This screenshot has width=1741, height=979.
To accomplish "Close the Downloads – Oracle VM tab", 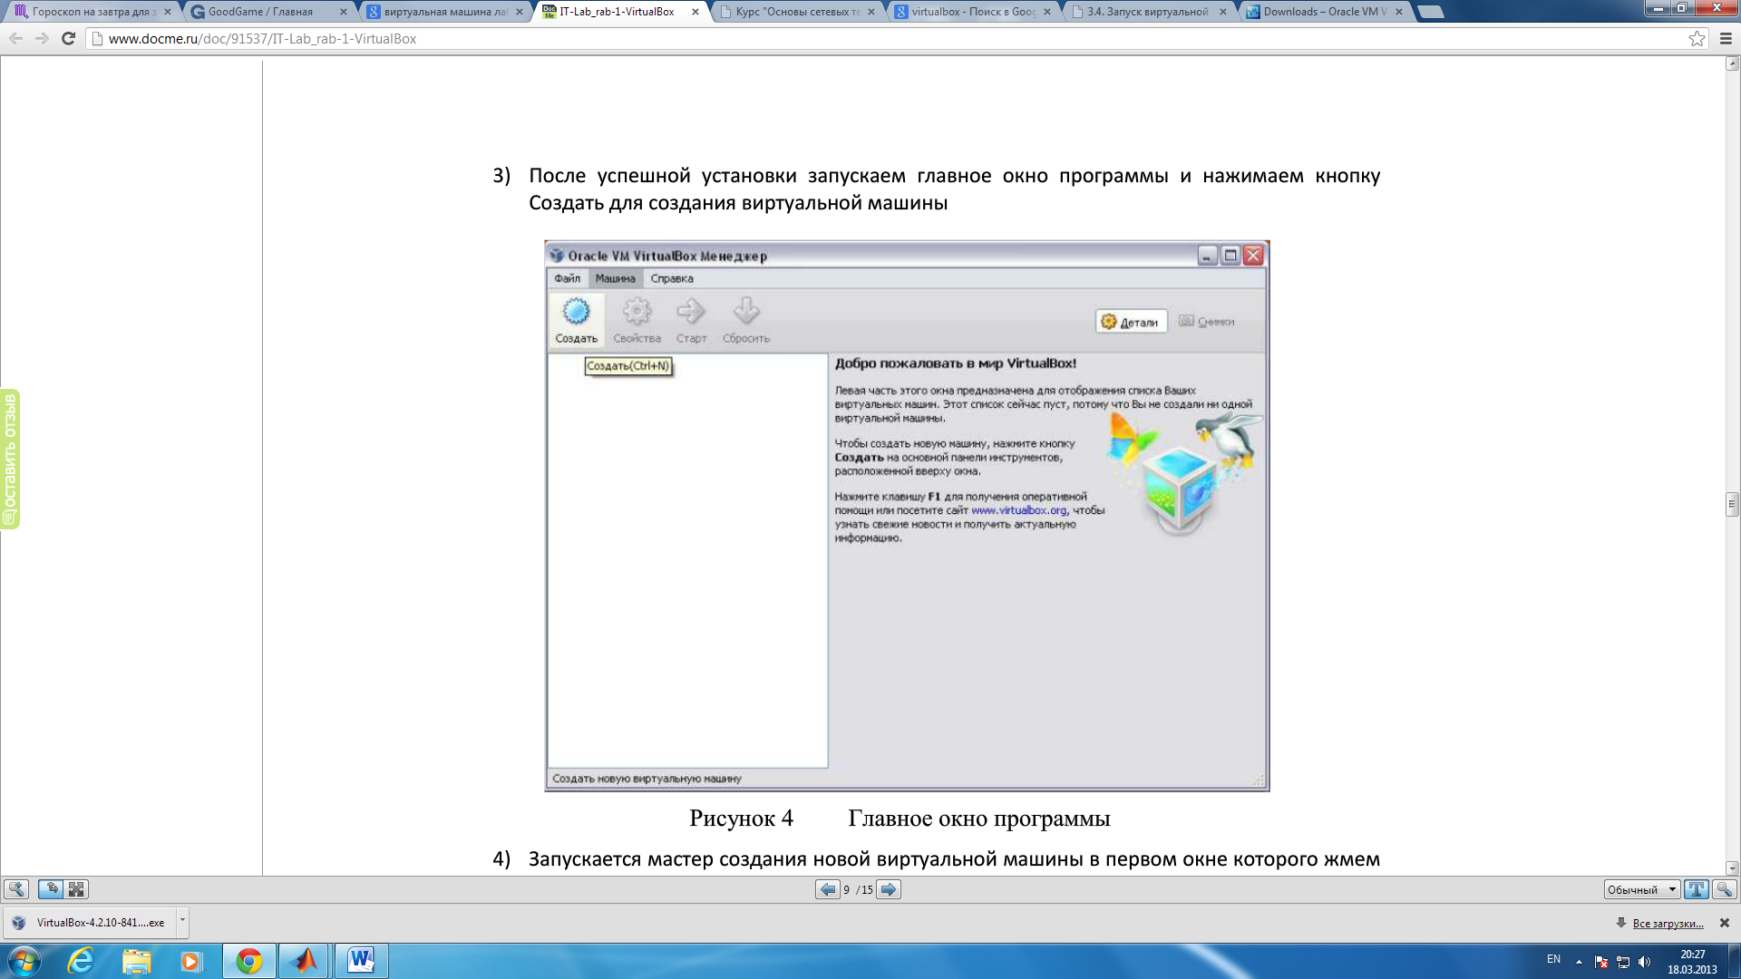I will [x=1398, y=12].
